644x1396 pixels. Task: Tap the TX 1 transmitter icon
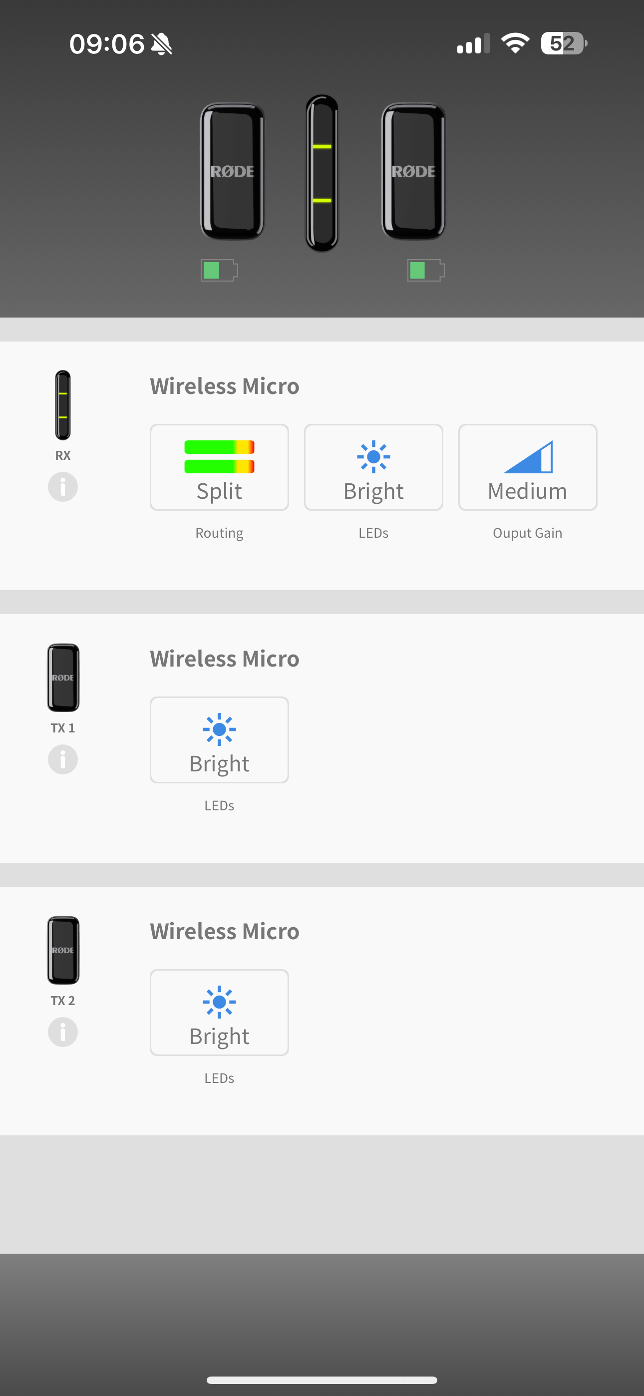coord(63,678)
